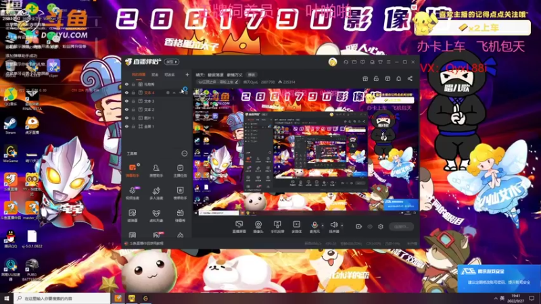The width and height of the screenshot is (541, 304).
Task: Click the ACE 腾讯游戏安全 notification popup
Action: pos(499,278)
